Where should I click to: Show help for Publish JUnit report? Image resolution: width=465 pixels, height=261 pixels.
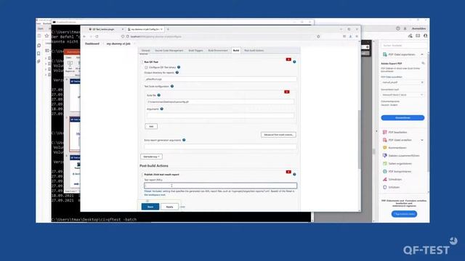(294, 174)
